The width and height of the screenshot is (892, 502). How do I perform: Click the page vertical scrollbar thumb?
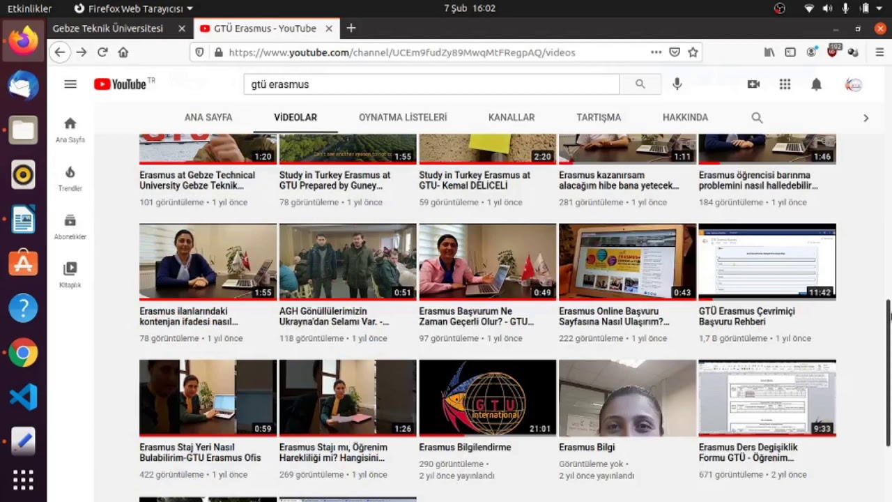pos(888,373)
